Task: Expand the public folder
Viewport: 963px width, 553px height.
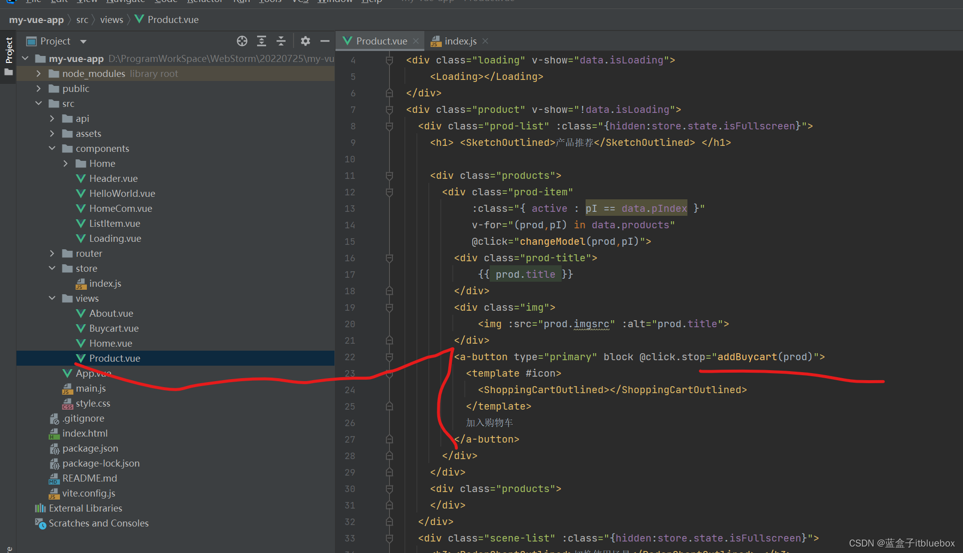Action: coord(38,88)
